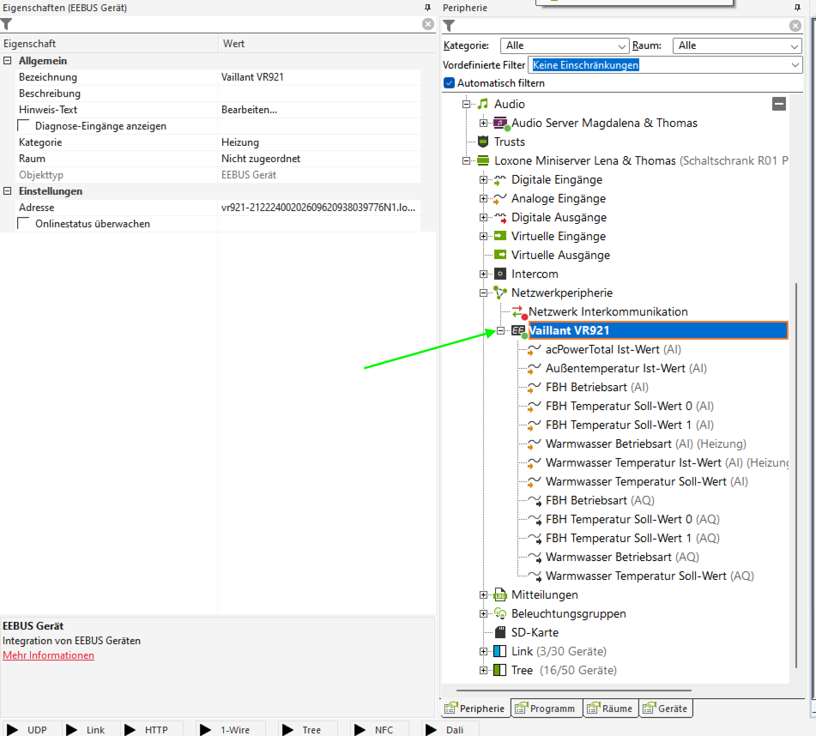Click the analog output icon of FBH Betriebsart (AQ)
This screenshot has height=736, width=816.
pyautogui.click(x=535, y=501)
